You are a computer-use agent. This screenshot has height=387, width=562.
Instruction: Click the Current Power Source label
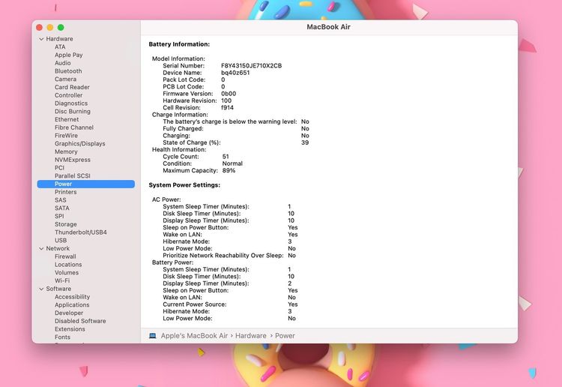click(195, 304)
